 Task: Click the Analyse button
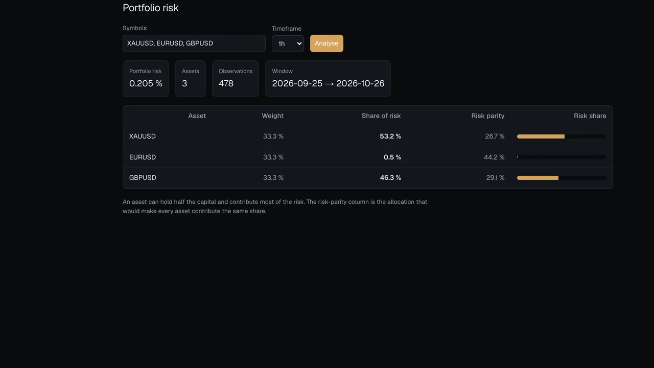[x=326, y=43]
